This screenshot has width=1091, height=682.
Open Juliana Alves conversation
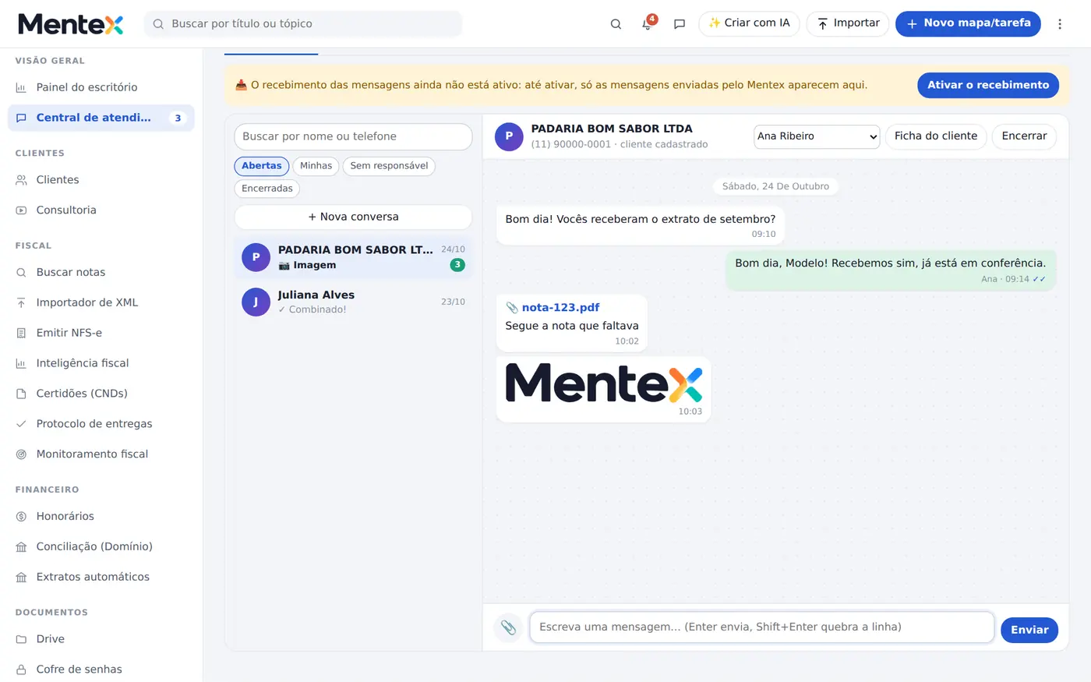[353, 302]
